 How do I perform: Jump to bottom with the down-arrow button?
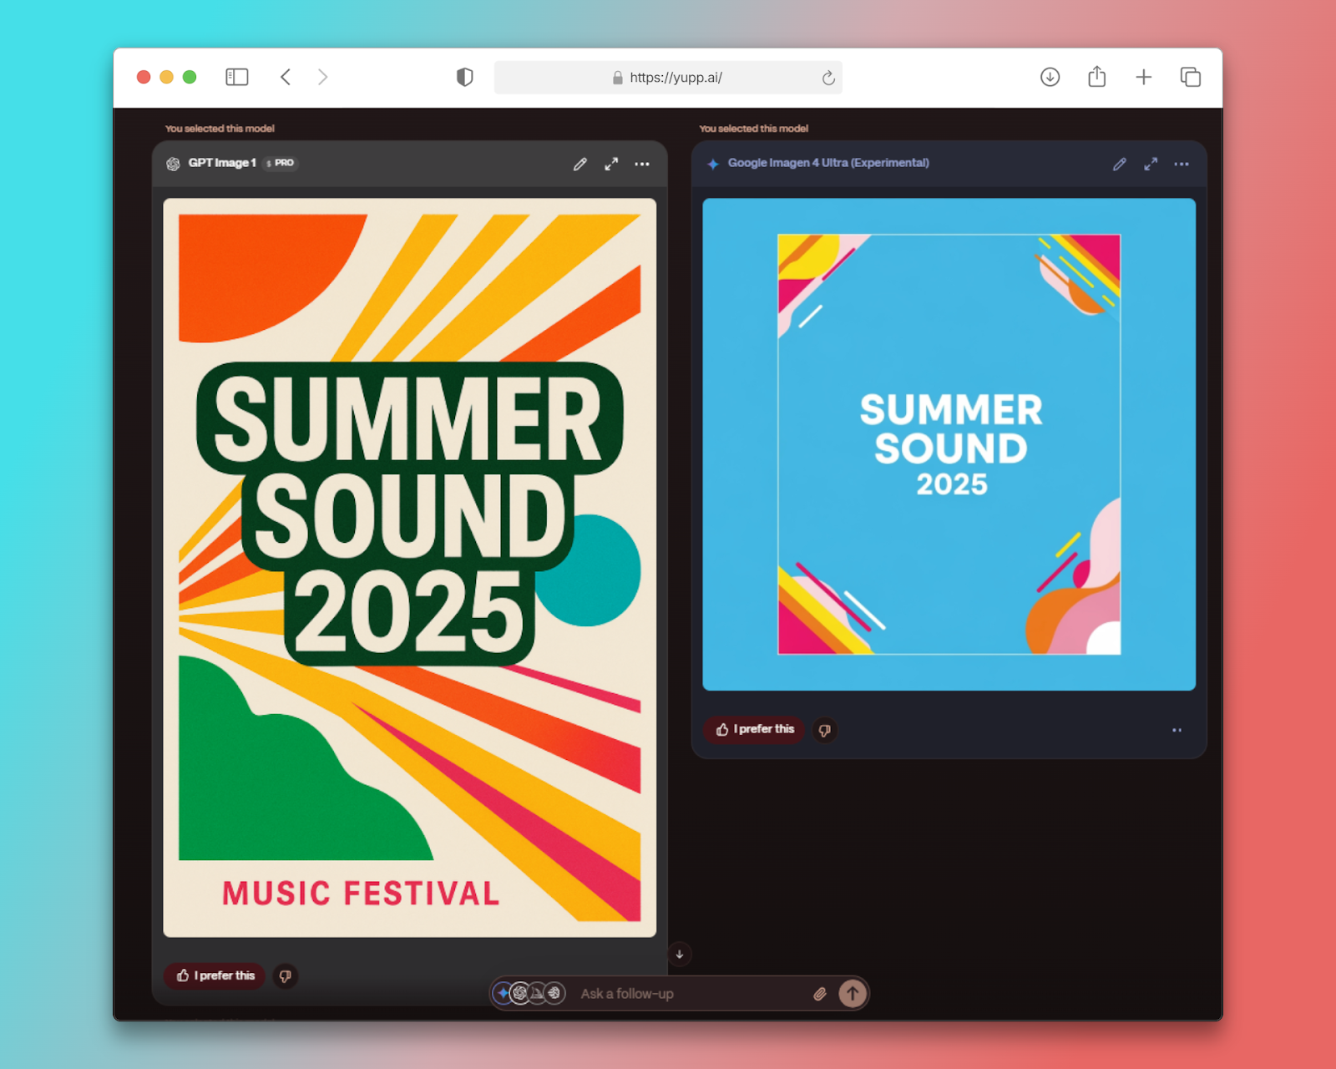click(680, 954)
